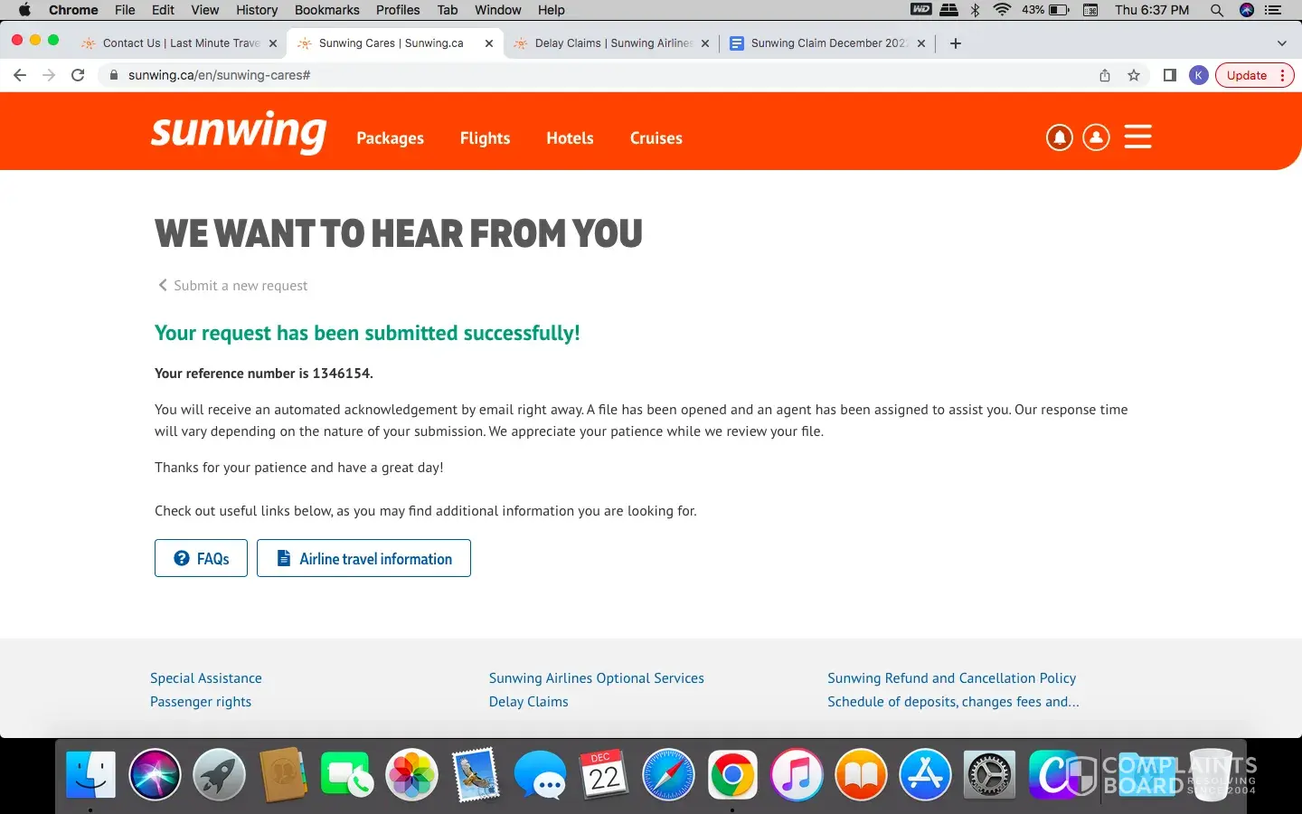The height and width of the screenshot is (814, 1302).
Task: Open the hamburger menu in Sunwing header
Action: tap(1137, 137)
